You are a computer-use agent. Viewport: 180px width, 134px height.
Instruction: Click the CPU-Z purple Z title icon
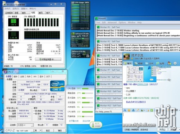(5, 72)
